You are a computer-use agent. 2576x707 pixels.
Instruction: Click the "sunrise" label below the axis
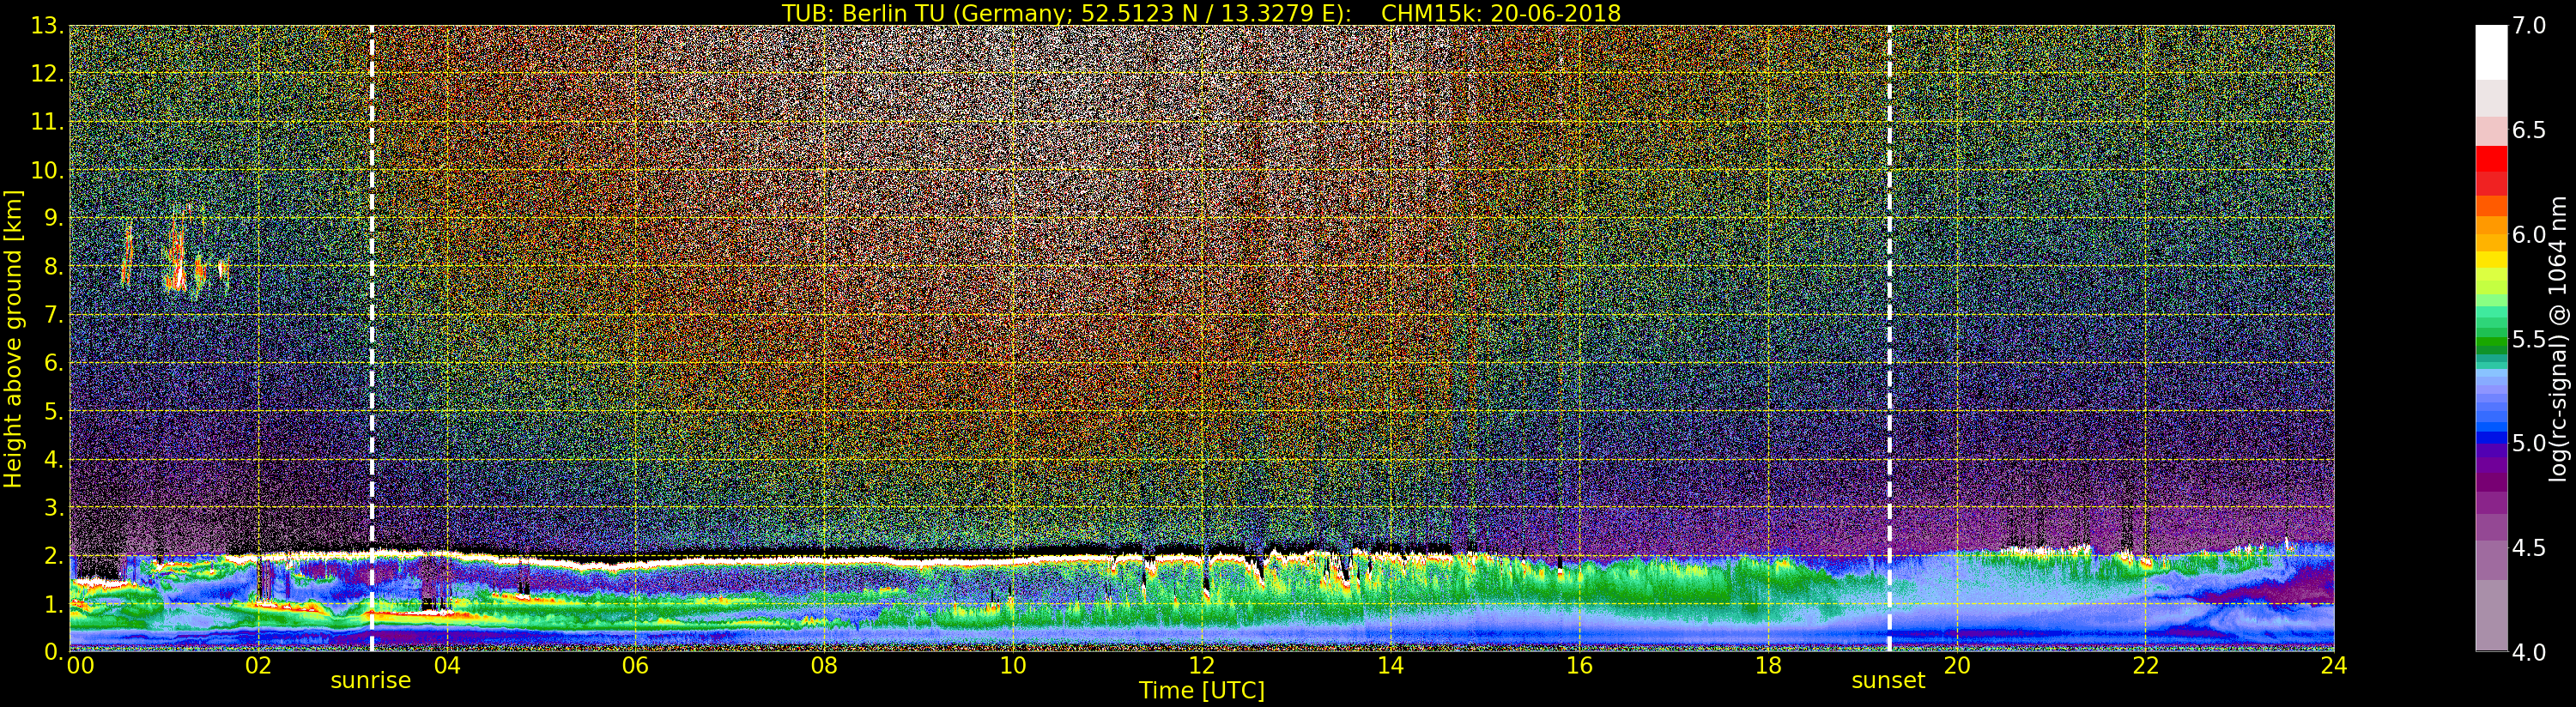click(370, 681)
